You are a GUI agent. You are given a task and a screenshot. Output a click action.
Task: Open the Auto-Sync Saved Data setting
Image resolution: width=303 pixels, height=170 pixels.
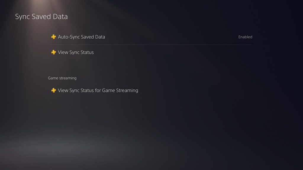tap(151, 37)
